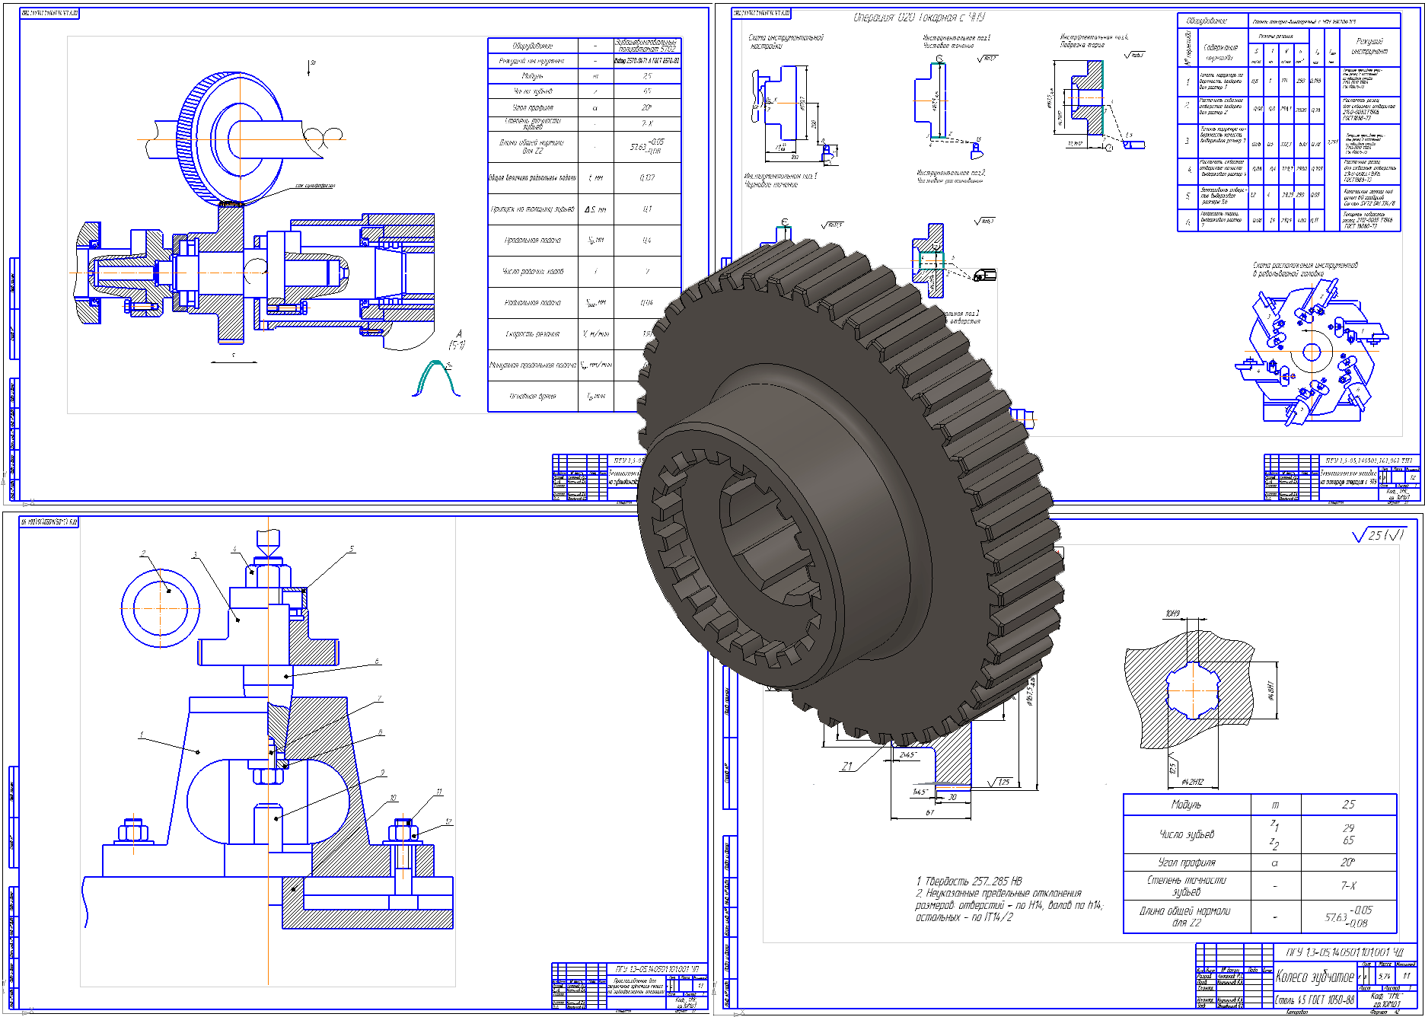Click 'сож сульфофрезол' coolant label
Viewport: 1425px width, 1017px height.
tap(314, 185)
